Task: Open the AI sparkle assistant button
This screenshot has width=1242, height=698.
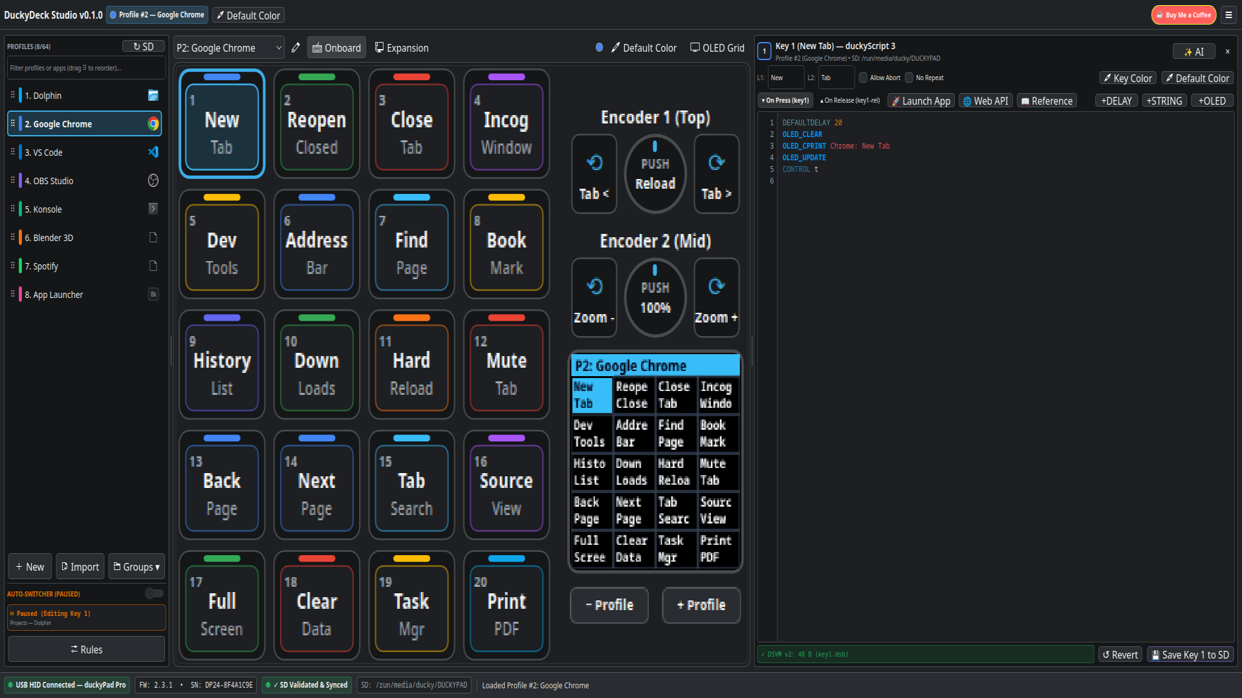Action: click(1193, 52)
